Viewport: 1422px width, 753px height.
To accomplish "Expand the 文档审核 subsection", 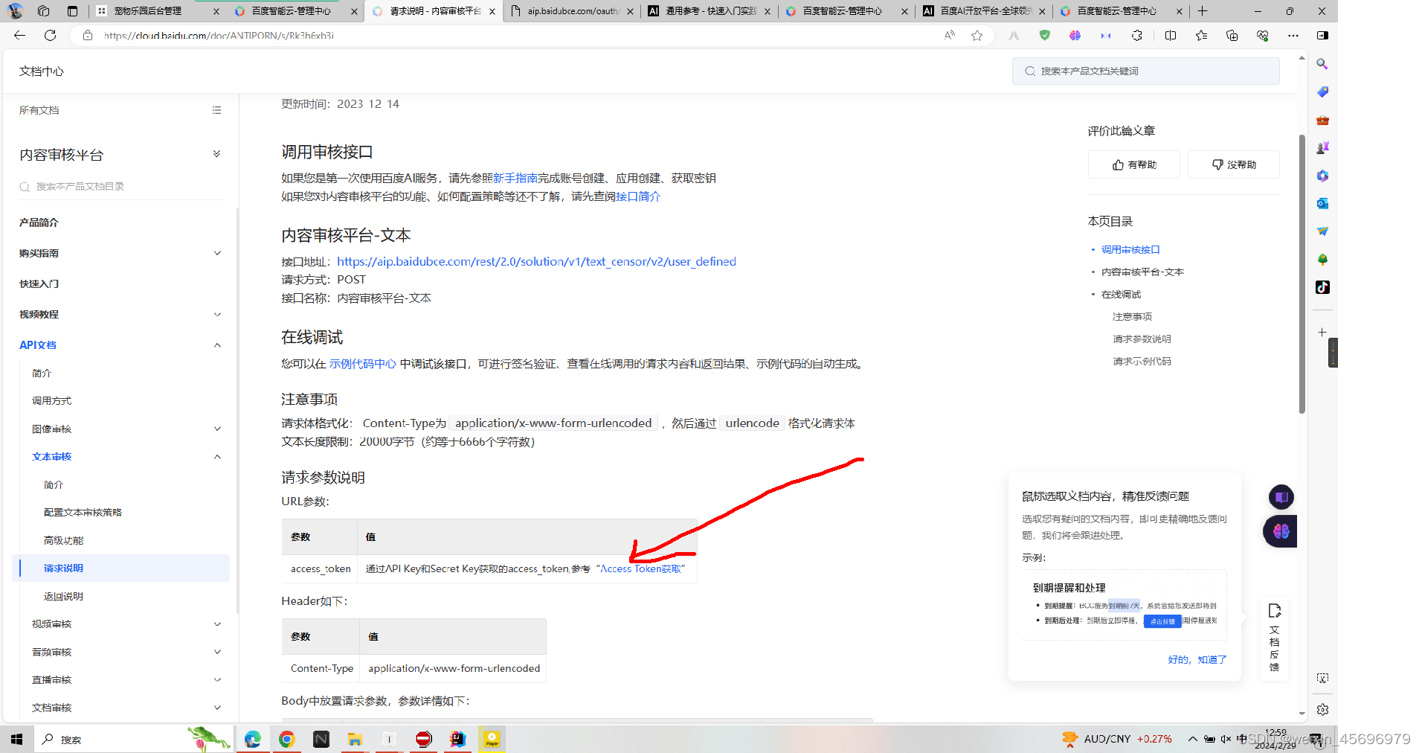I will coord(217,708).
